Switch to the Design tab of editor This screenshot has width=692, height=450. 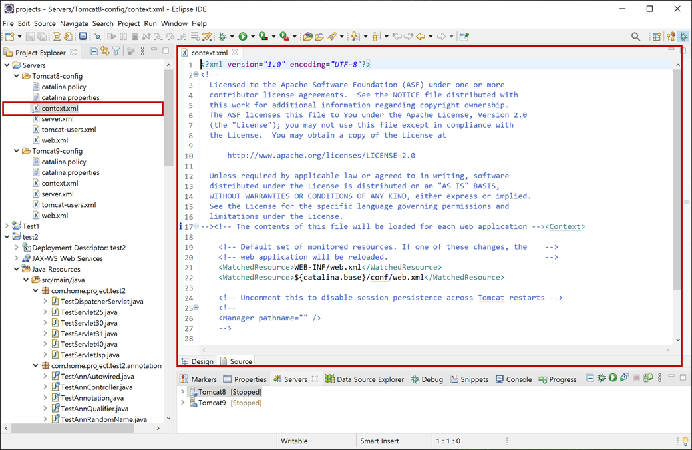pyautogui.click(x=198, y=361)
